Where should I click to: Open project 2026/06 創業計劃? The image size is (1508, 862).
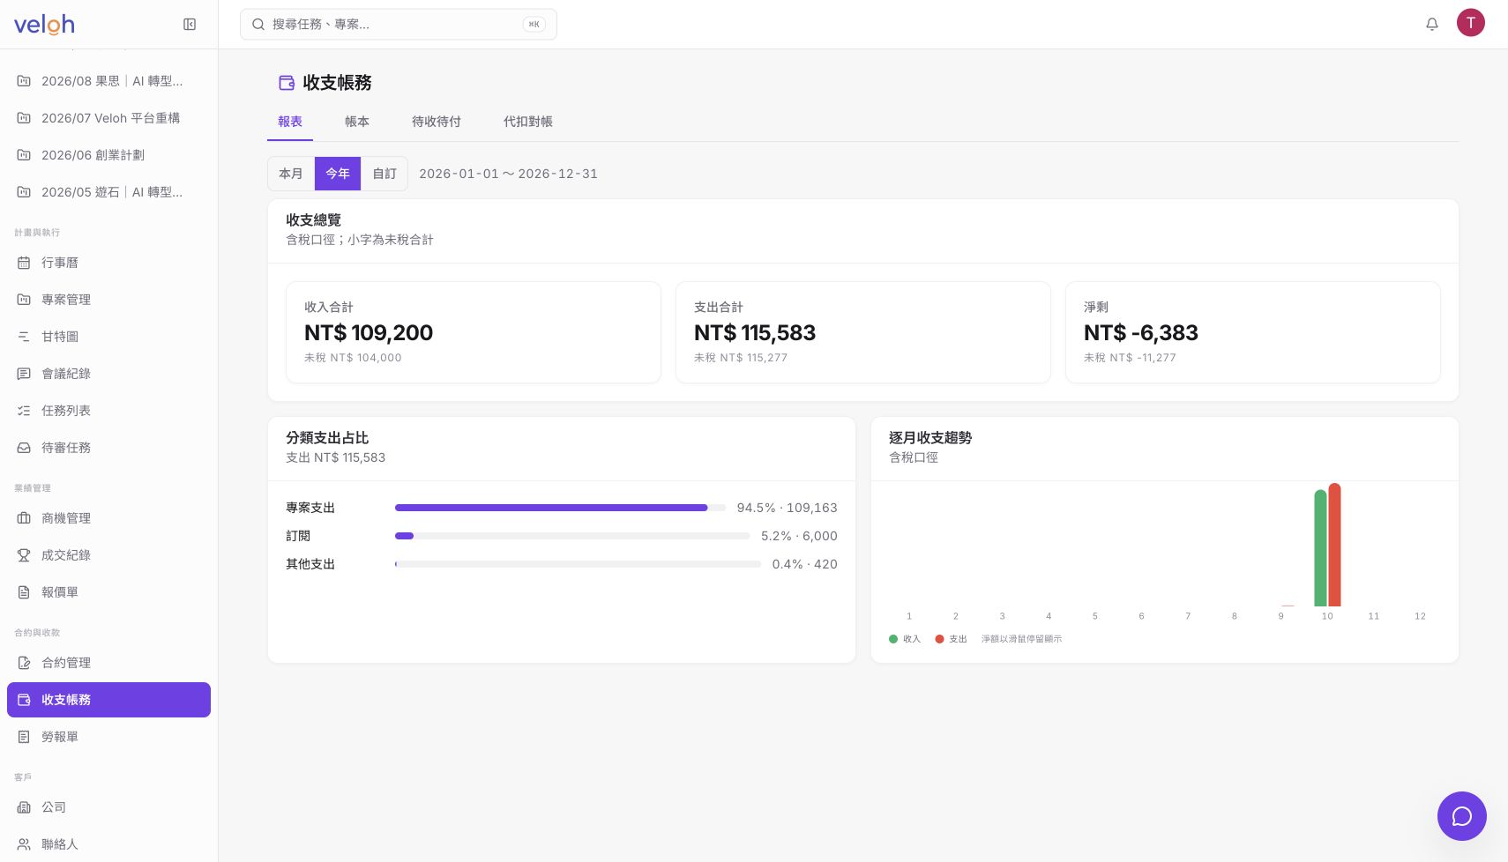pos(108,155)
